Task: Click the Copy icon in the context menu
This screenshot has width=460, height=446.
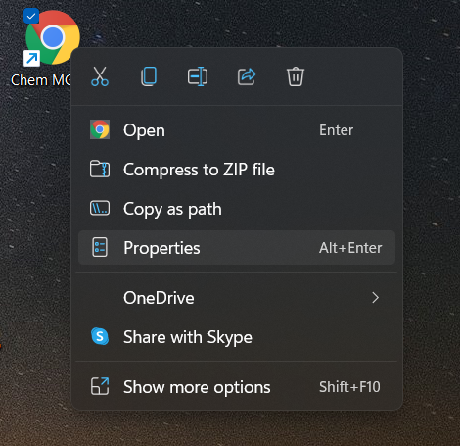Action: click(149, 76)
